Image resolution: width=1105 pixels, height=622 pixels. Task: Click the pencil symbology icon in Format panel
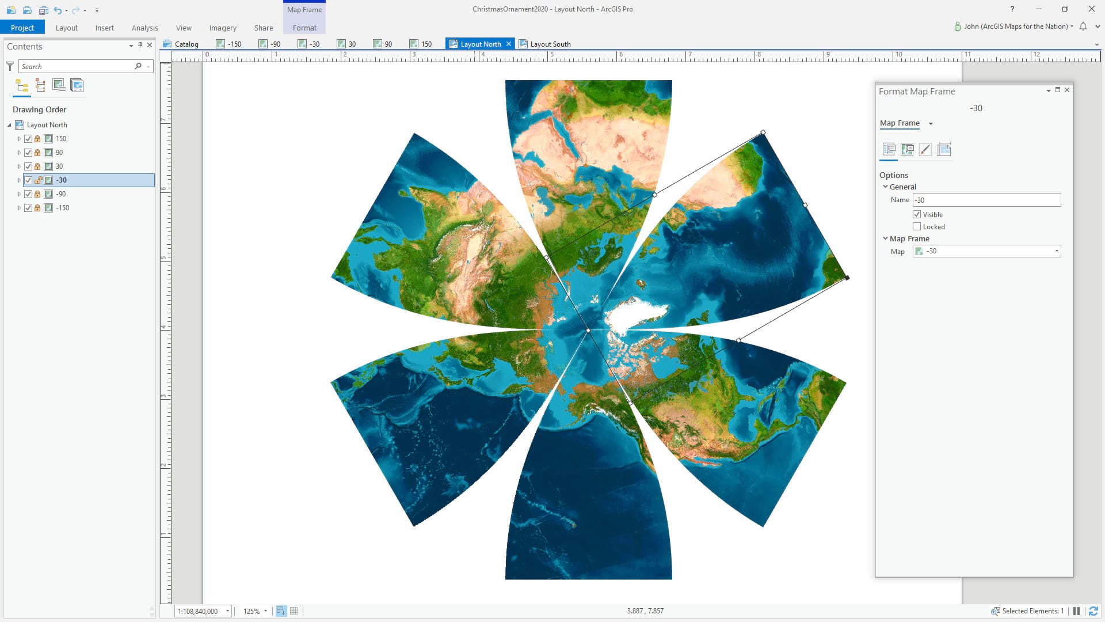click(925, 150)
